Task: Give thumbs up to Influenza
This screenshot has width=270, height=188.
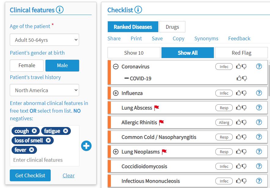Action: click(x=238, y=93)
